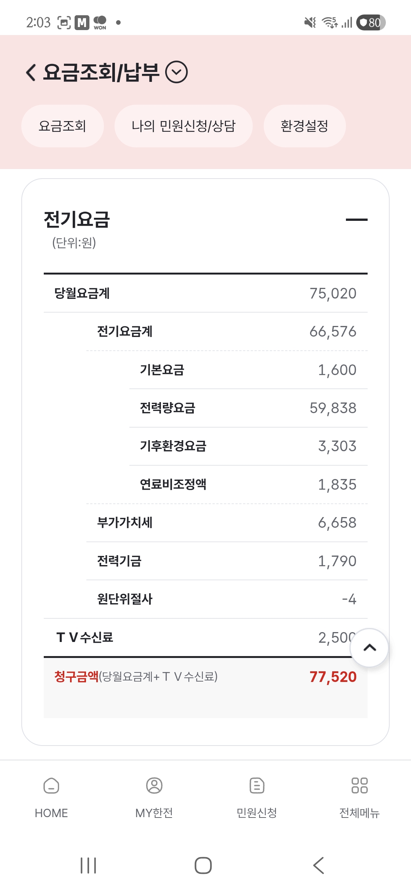Image resolution: width=411 pixels, height=891 pixels.
Task: Tap the 전기요금 section heading
Action: coord(77,220)
